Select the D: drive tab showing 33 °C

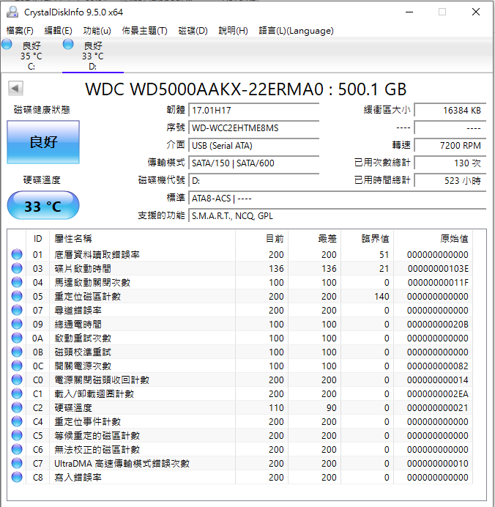click(x=93, y=56)
